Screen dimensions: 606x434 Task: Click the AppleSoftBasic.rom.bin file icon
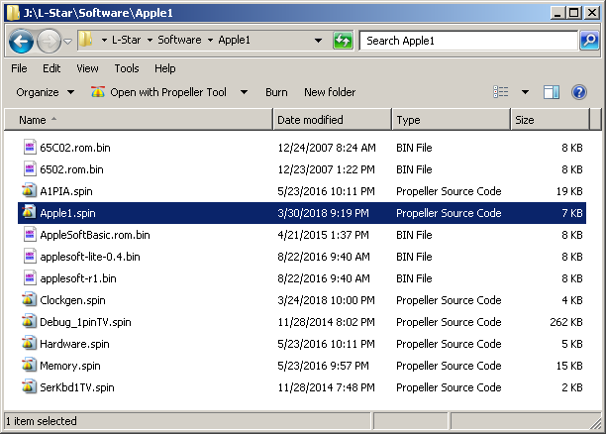click(30, 235)
